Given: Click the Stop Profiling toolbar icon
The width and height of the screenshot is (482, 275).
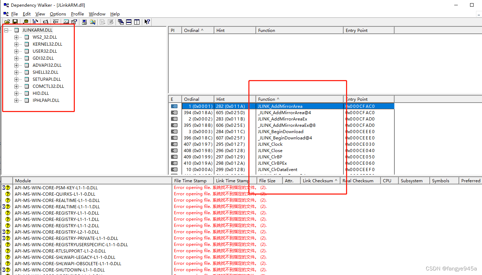Looking at the screenshot, I should 111,22.
